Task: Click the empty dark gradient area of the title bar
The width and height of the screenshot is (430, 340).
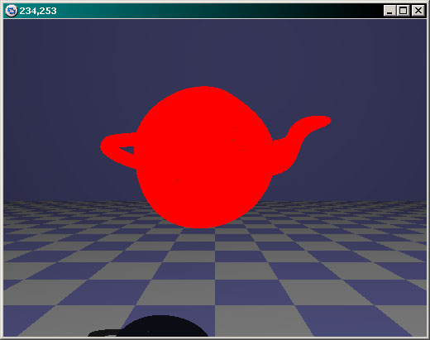Action: pos(221,11)
